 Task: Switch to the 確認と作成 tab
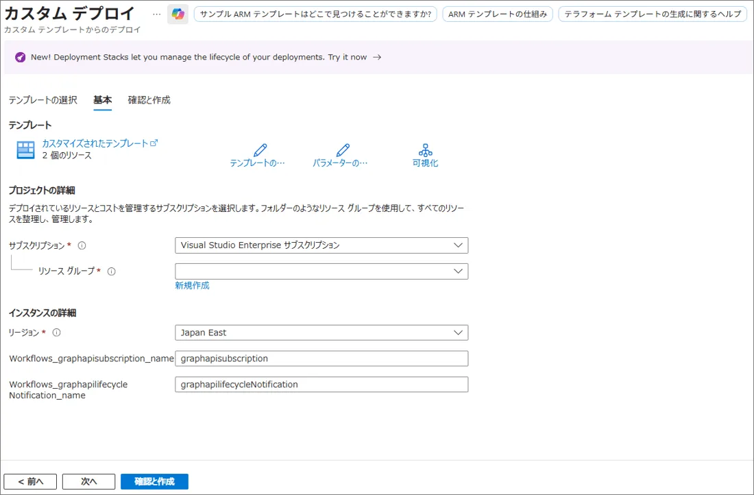(149, 100)
